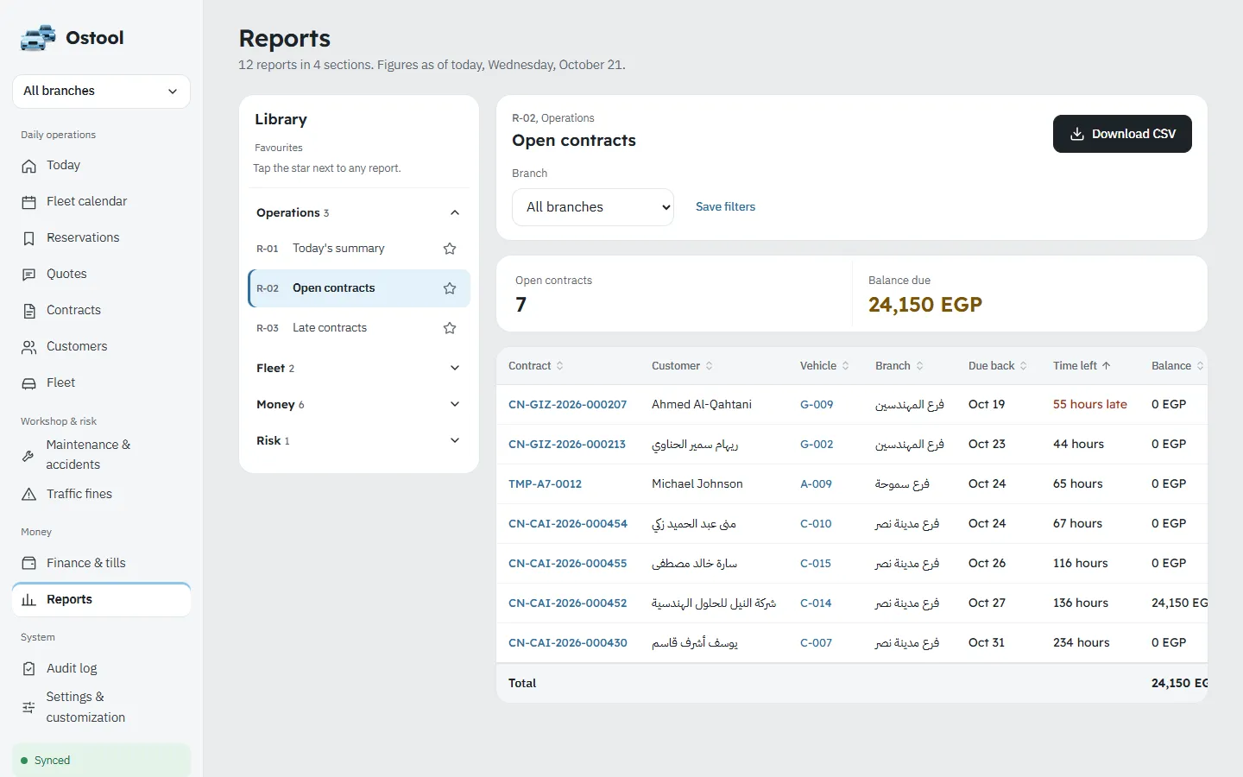Click the '55 hours late' cell

pos(1090,404)
